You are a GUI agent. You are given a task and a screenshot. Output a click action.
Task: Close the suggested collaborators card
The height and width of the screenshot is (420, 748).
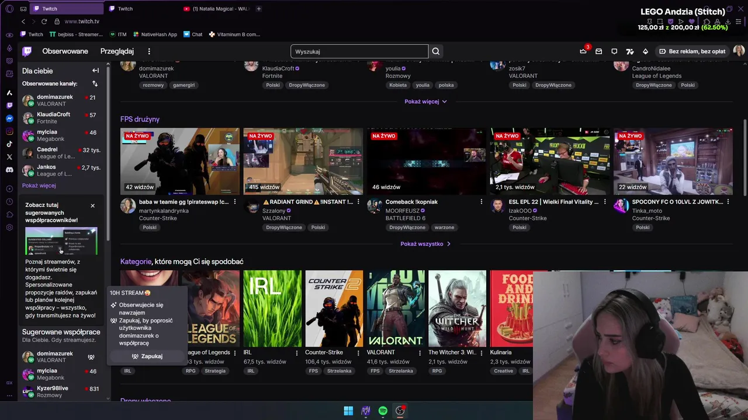pos(92,206)
